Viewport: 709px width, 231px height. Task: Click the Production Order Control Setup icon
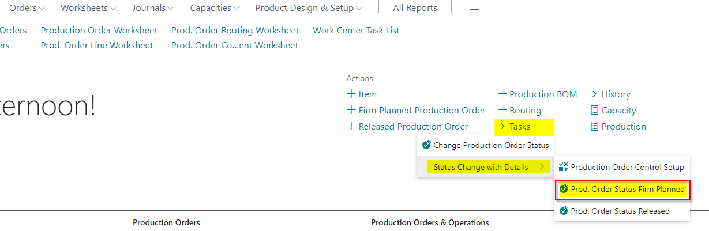pos(564,167)
